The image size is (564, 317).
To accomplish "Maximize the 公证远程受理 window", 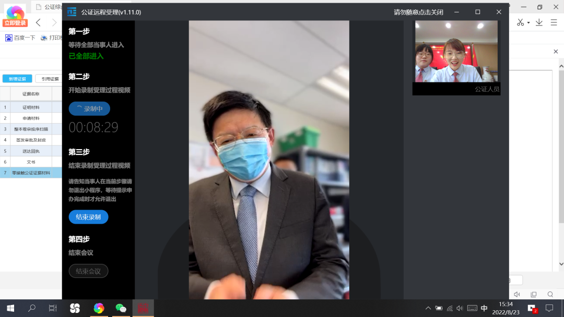I will (478, 12).
